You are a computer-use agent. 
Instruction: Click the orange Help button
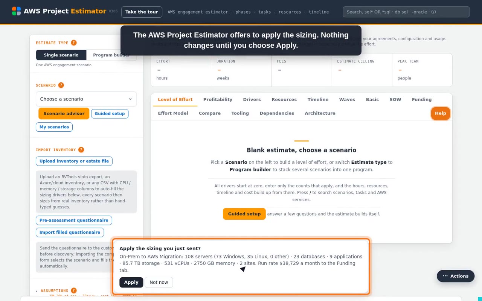click(x=441, y=113)
